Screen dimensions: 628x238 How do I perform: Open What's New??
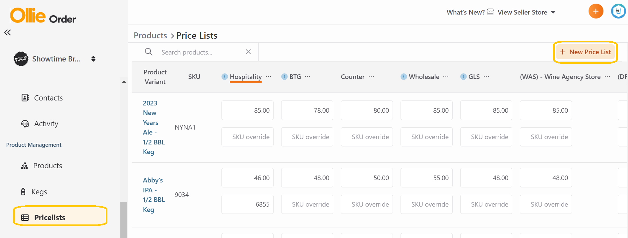466,12
